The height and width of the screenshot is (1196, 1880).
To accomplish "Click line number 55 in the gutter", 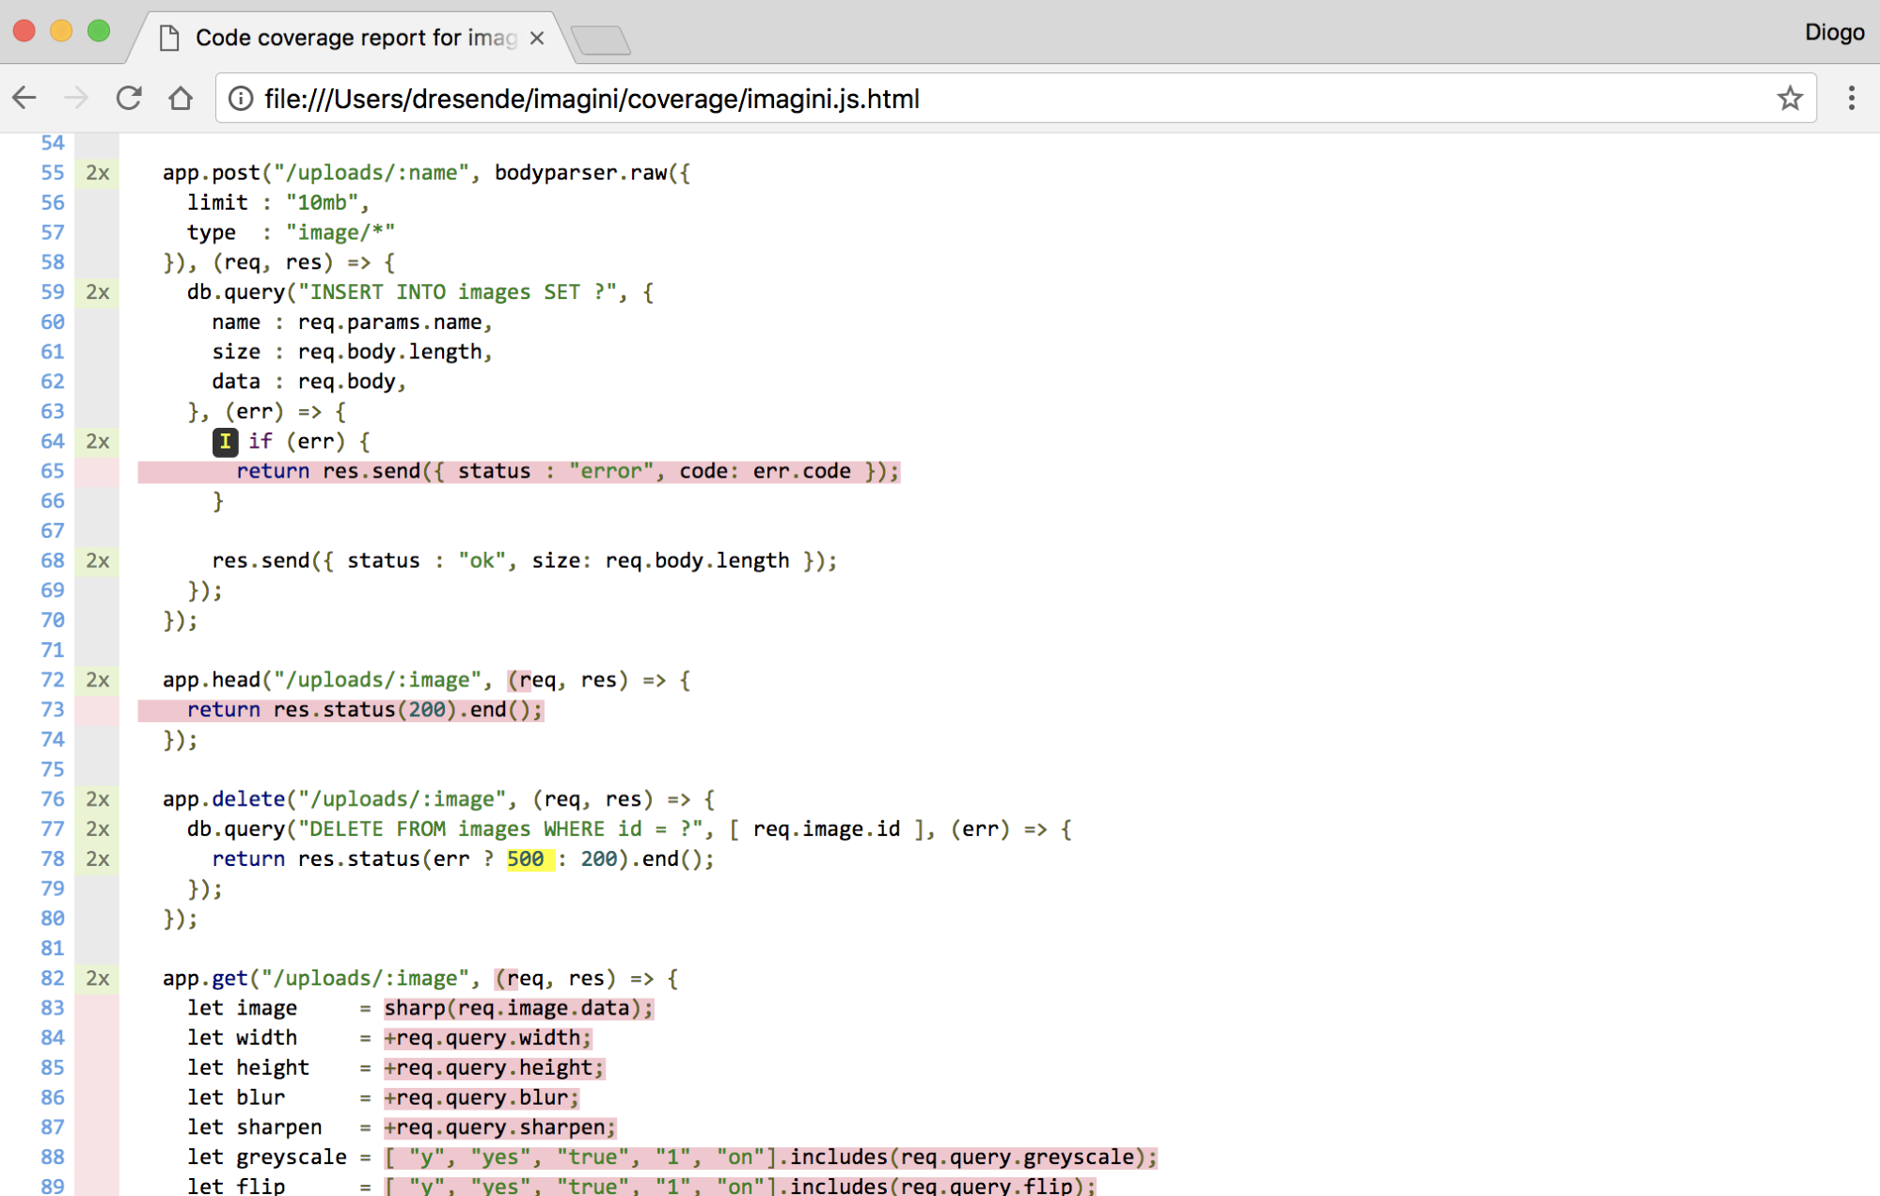I will 53,173.
